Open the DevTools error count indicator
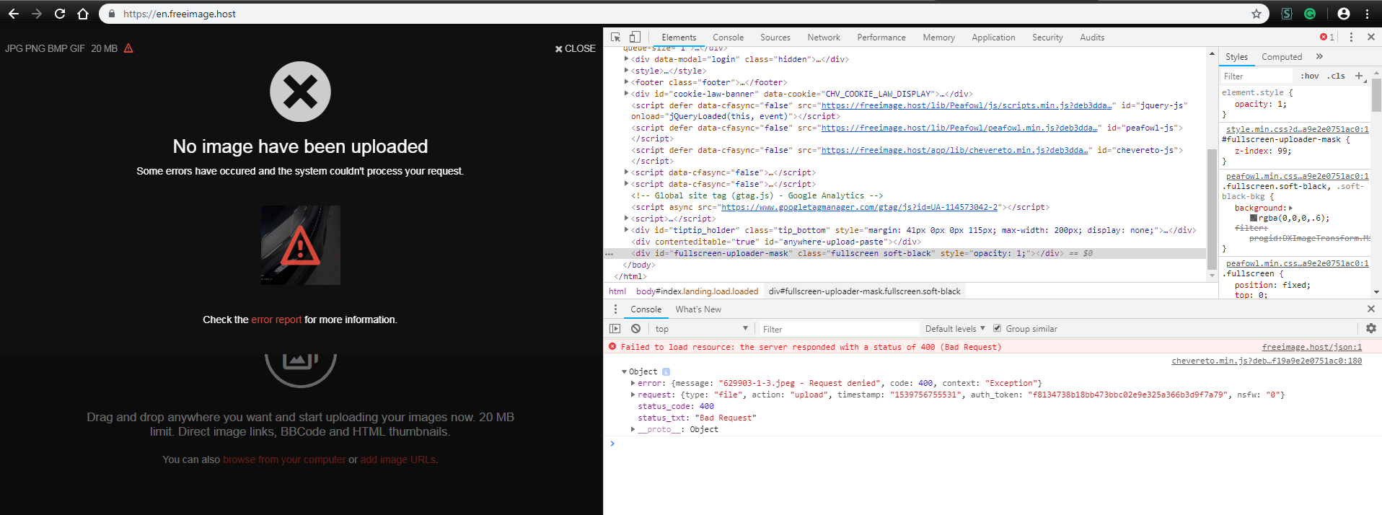Screen dimensions: 1382x515 click(x=1327, y=38)
